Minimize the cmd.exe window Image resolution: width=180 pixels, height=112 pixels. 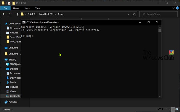click(x=140, y=22)
